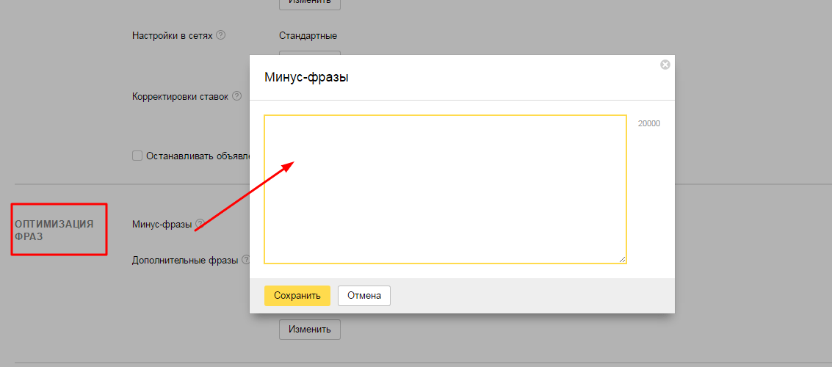Viewport: 832px width, 367px height.
Task: Click the Дополнительные фразы label
Action: 185,260
